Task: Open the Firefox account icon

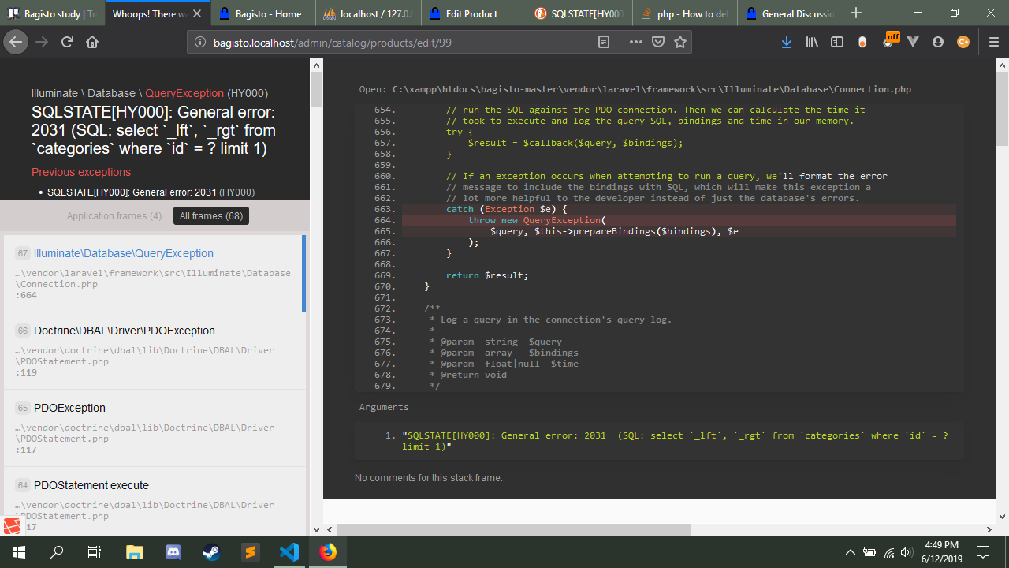Action: (x=938, y=42)
